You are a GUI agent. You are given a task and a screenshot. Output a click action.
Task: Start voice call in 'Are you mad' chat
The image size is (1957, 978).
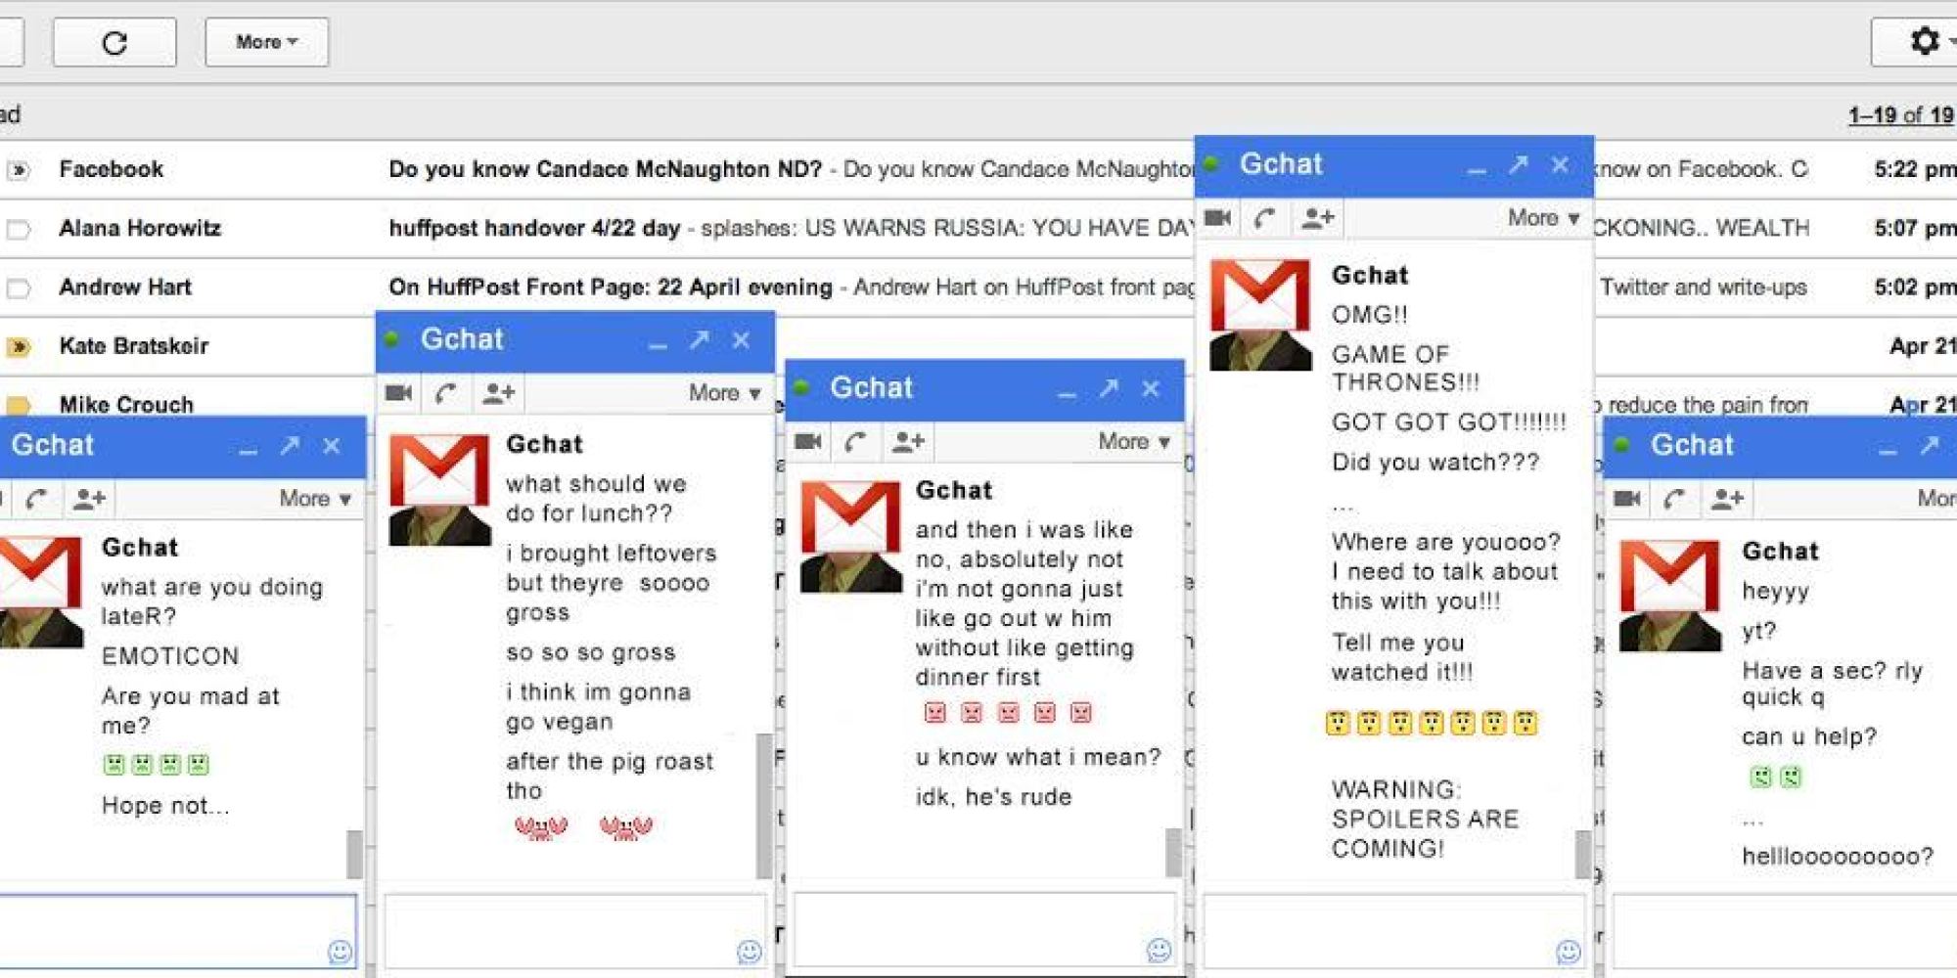[37, 500]
